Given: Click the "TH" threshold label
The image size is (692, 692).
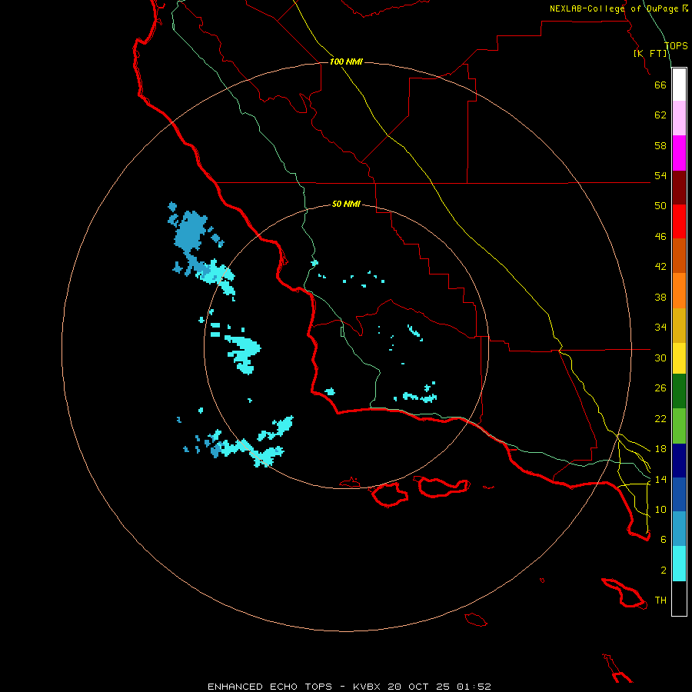Looking at the screenshot, I should click(x=660, y=601).
